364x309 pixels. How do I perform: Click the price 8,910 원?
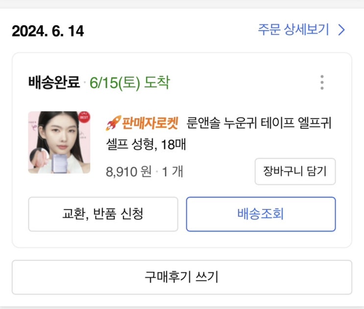(129, 171)
